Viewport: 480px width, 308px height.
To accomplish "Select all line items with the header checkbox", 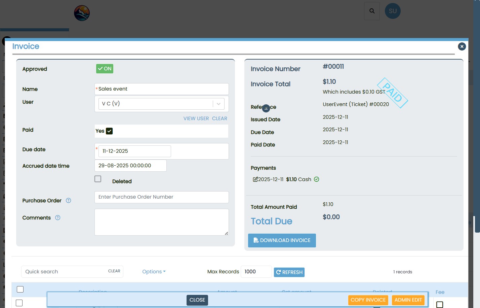I will [x=20, y=289].
